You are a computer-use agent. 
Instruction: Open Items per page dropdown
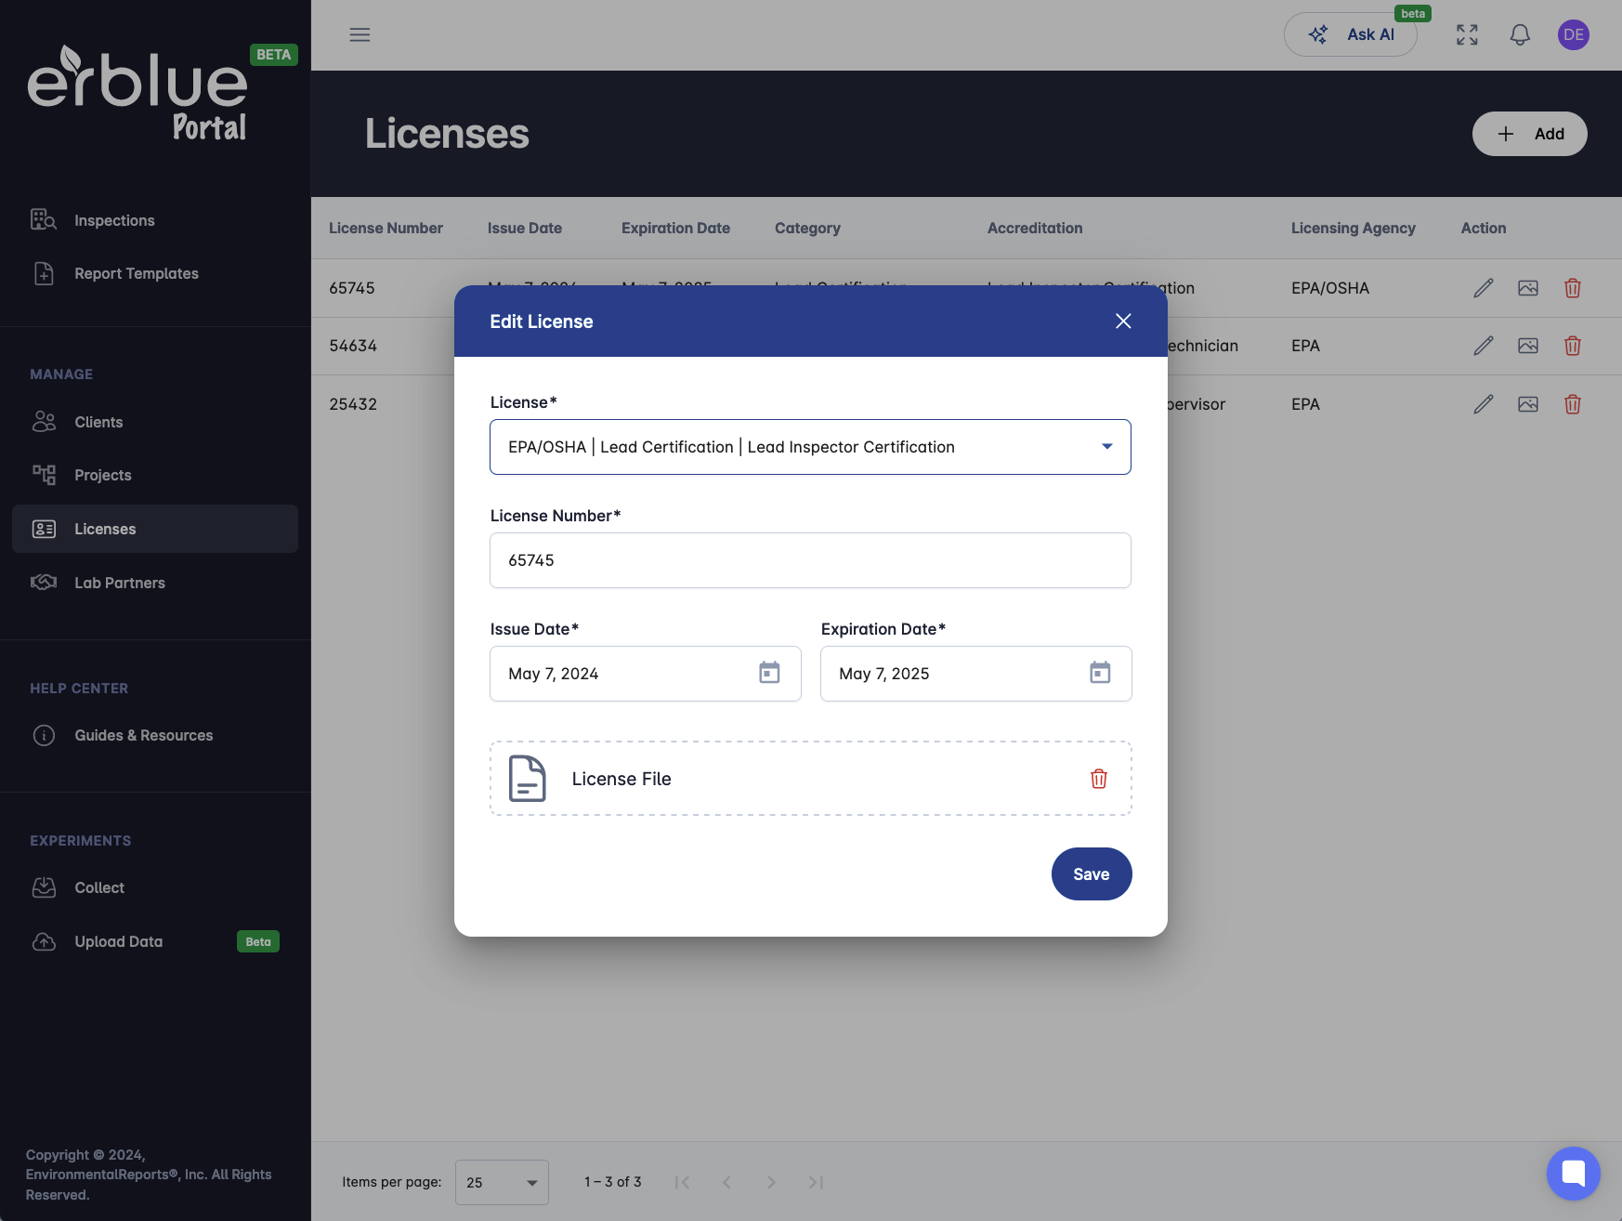point(502,1182)
